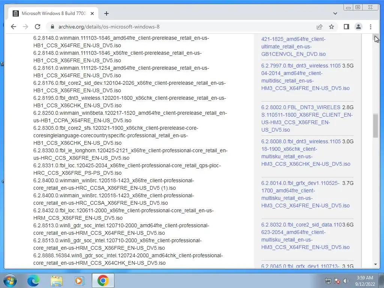Image resolution: width=384 pixels, height=288 pixels.
Task: Open the 6.2.8008.0.fbl_dnt3_wireless x86chk ISO link
Action: pyautogui.click(x=306, y=153)
